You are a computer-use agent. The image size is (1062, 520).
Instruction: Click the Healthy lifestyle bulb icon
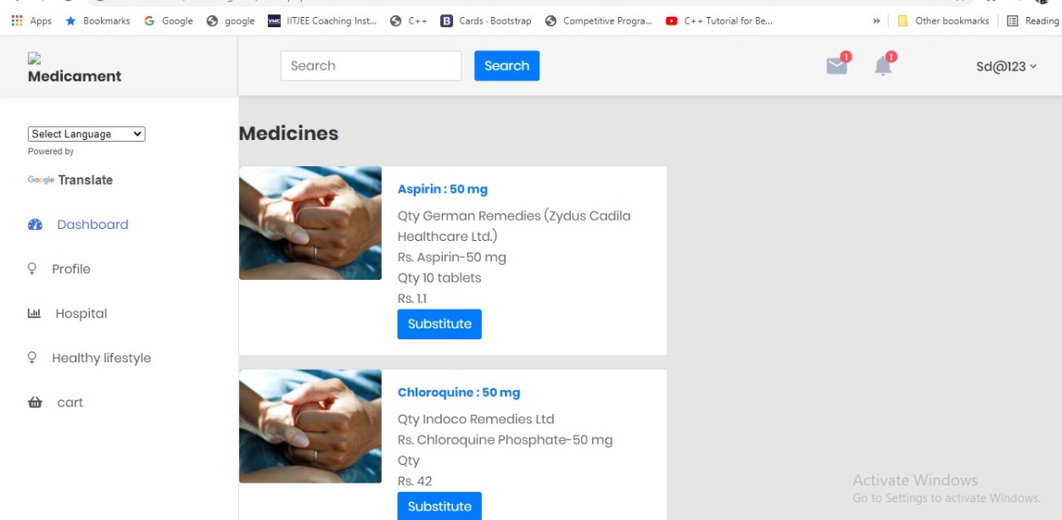32,358
